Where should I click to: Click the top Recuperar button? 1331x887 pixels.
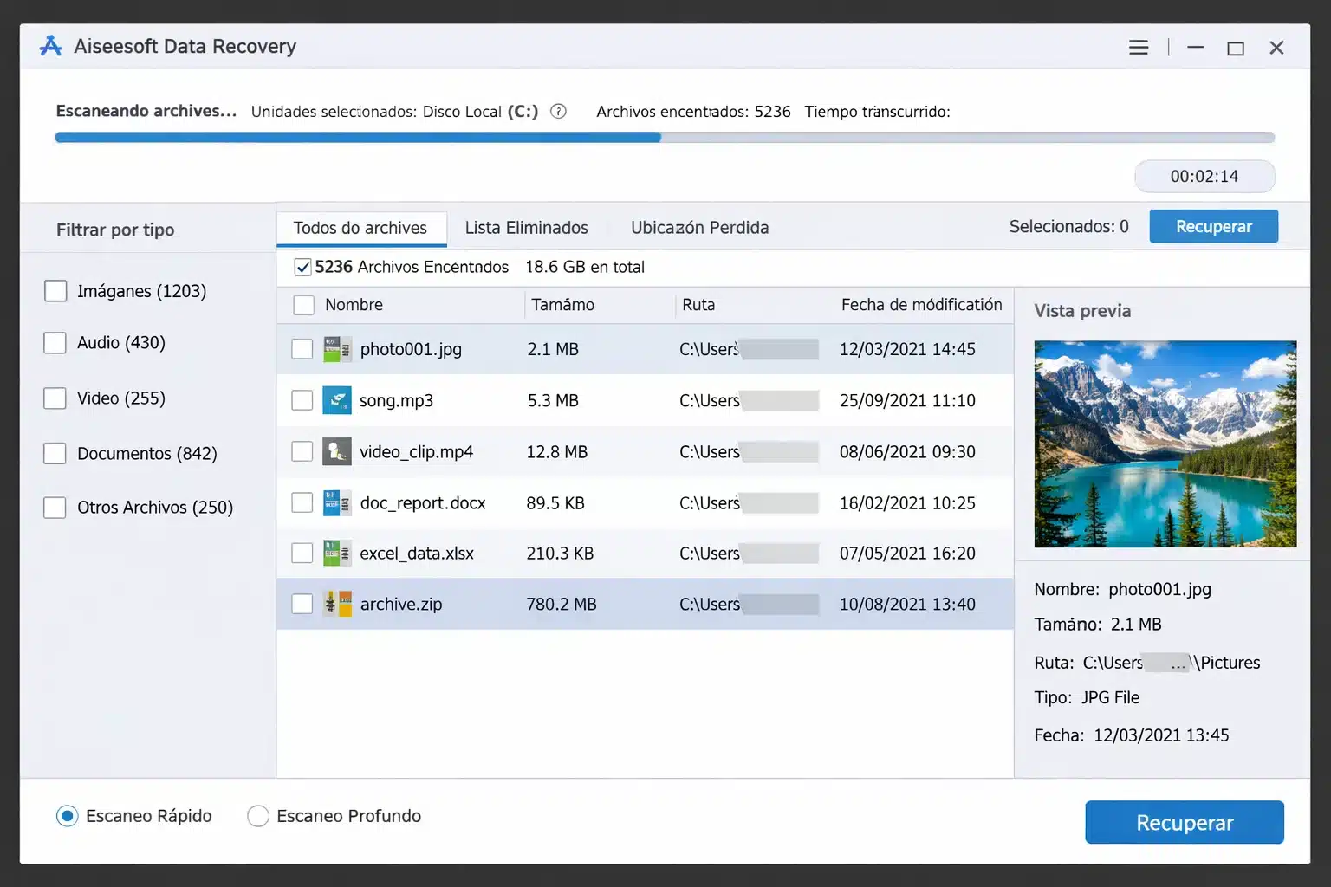click(1213, 226)
